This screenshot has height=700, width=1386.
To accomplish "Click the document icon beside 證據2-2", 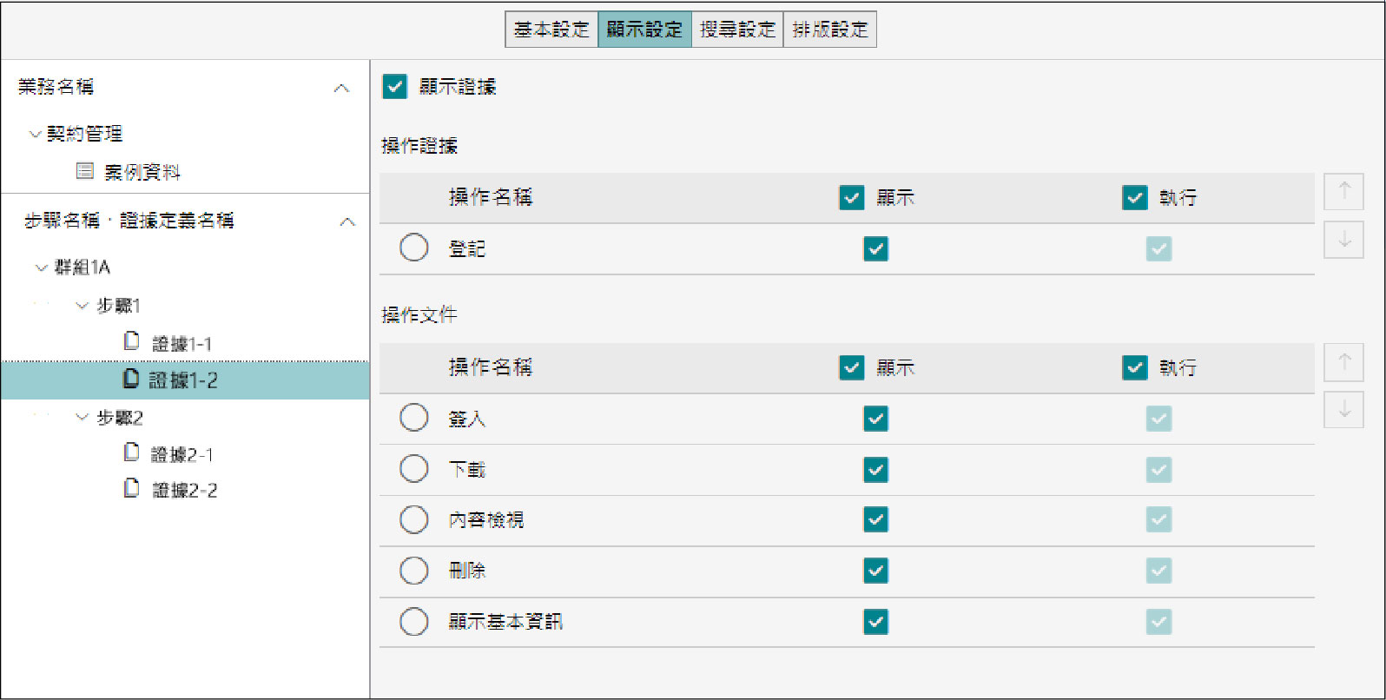I will point(132,489).
